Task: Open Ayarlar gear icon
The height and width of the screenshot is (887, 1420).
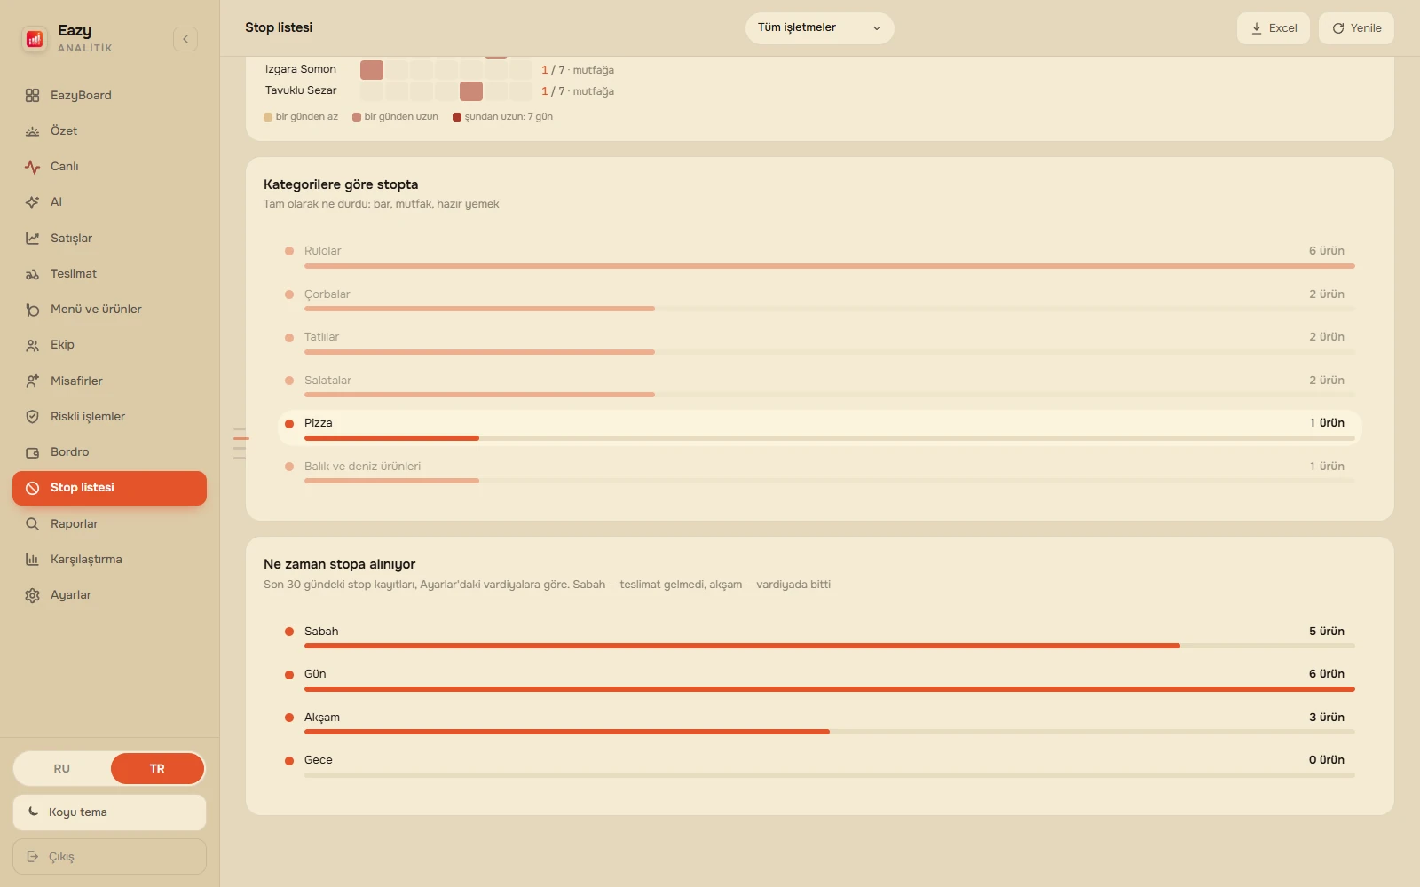Action: coord(33,595)
